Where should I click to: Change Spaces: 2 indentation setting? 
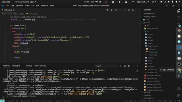[151, 101]
